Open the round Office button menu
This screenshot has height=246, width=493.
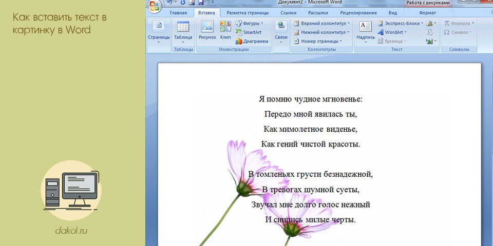[x=154, y=5]
